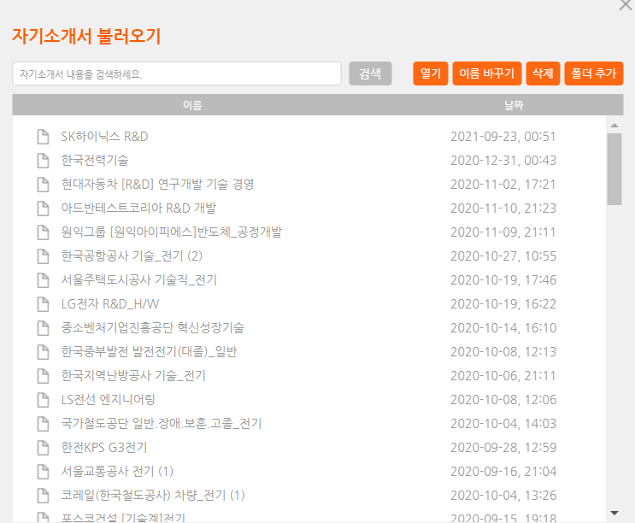This screenshot has width=635, height=523.
Task: Select 한국지역난방공사 기술_전기 entry
Action: pos(133,376)
